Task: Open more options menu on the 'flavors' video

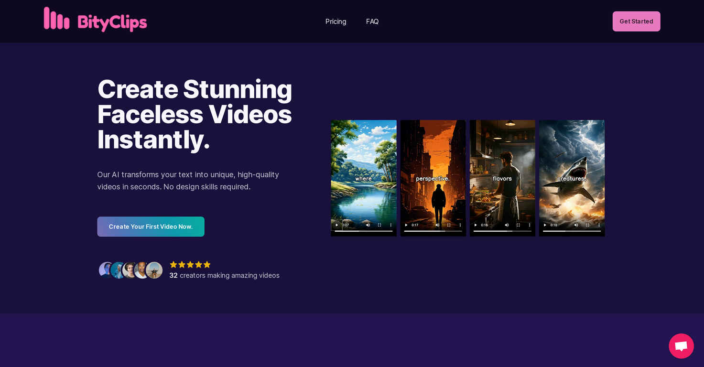Action: coord(529,225)
